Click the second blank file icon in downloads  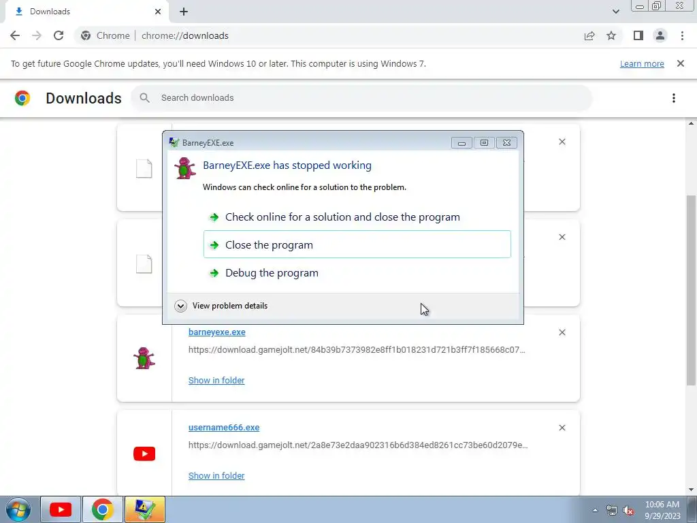pos(144,264)
